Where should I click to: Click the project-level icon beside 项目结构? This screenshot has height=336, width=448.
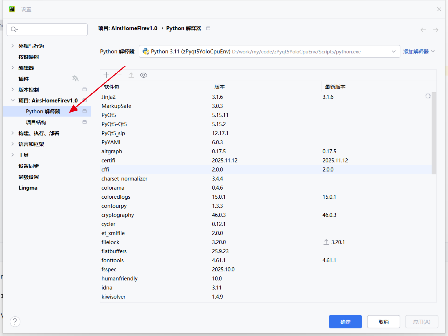85,122
